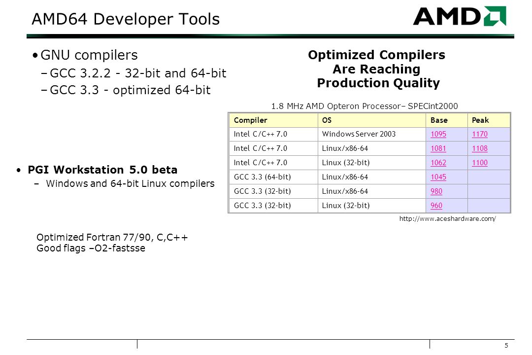
Task: Select Linux/x86-64 in the 1081 row
Action: click(345, 148)
